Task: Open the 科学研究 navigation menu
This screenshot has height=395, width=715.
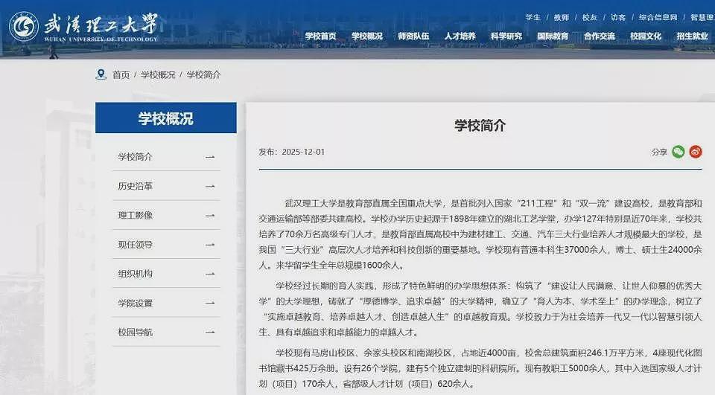Action: pos(506,36)
